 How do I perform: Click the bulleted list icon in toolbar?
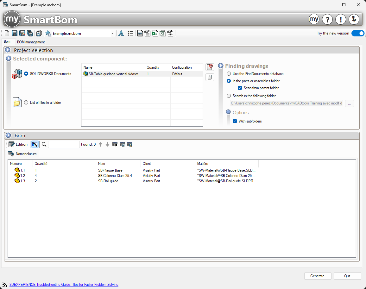[130, 33]
